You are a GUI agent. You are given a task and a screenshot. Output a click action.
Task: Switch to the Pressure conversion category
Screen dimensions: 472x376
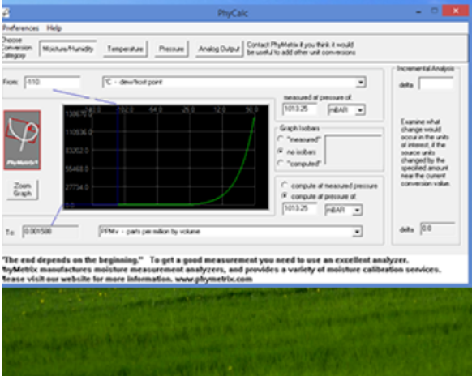[x=171, y=49]
